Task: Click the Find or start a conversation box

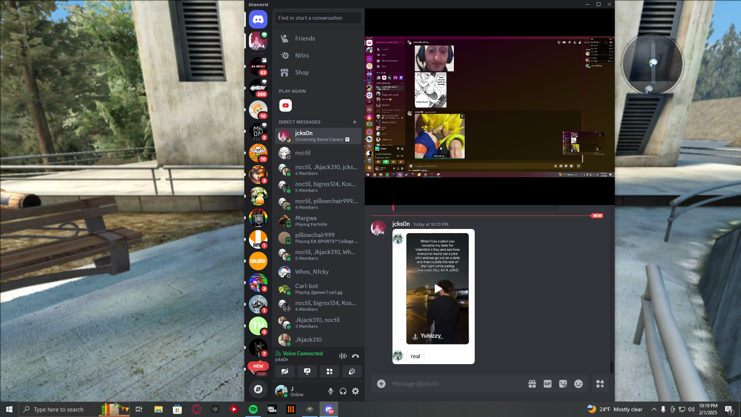Action: [x=318, y=18]
